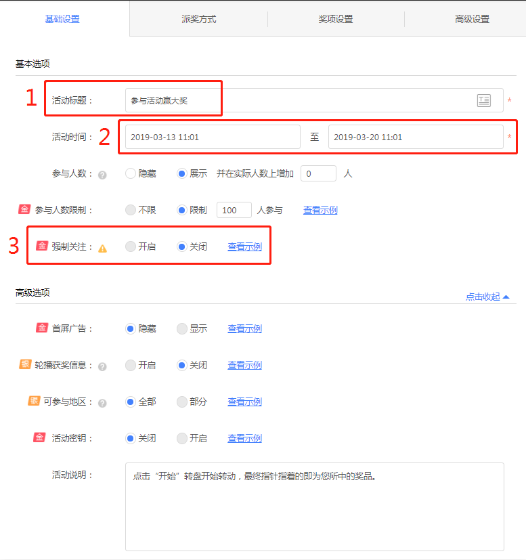Click the participant limit field showing 100
Image resolution: width=526 pixels, height=560 pixels.
pos(234,210)
